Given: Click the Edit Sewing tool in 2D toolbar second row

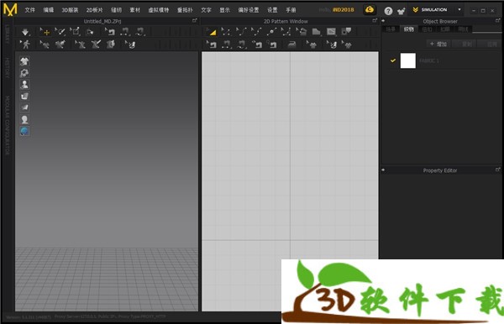Looking at the screenshot, I should click(211, 44).
